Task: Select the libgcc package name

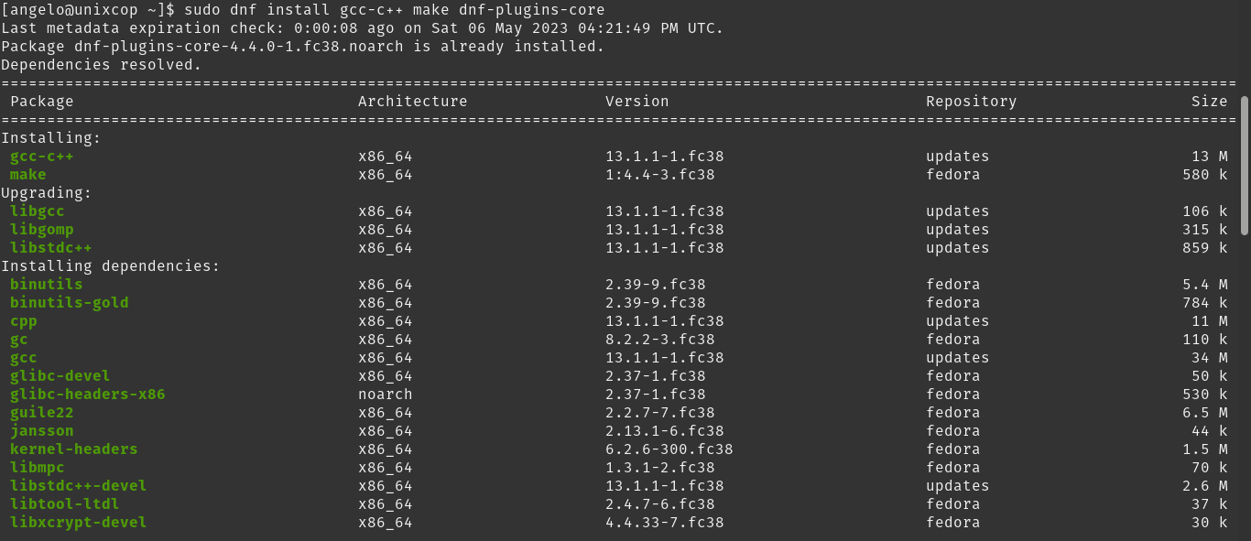Action: point(38,211)
